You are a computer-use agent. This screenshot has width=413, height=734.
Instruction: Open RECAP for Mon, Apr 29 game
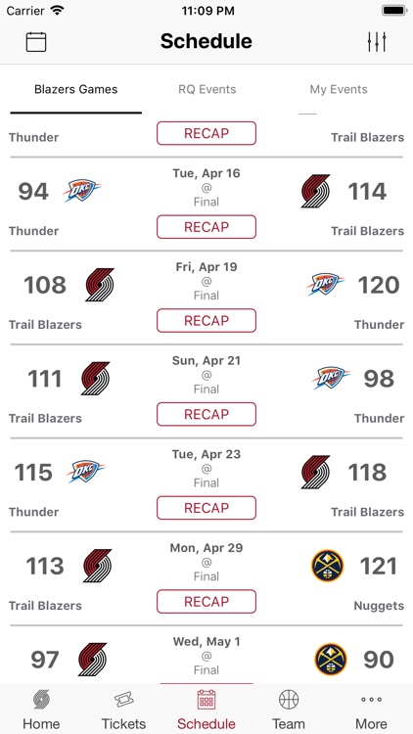[x=206, y=602]
